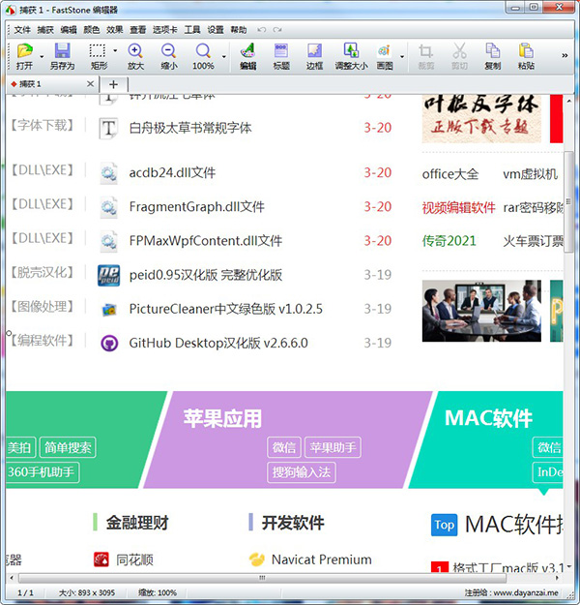The image size is (580, 605).
Task: Open PictureCleaner中文绿色版 v1.0.2.5 link
Action: (x=225, y=309)
